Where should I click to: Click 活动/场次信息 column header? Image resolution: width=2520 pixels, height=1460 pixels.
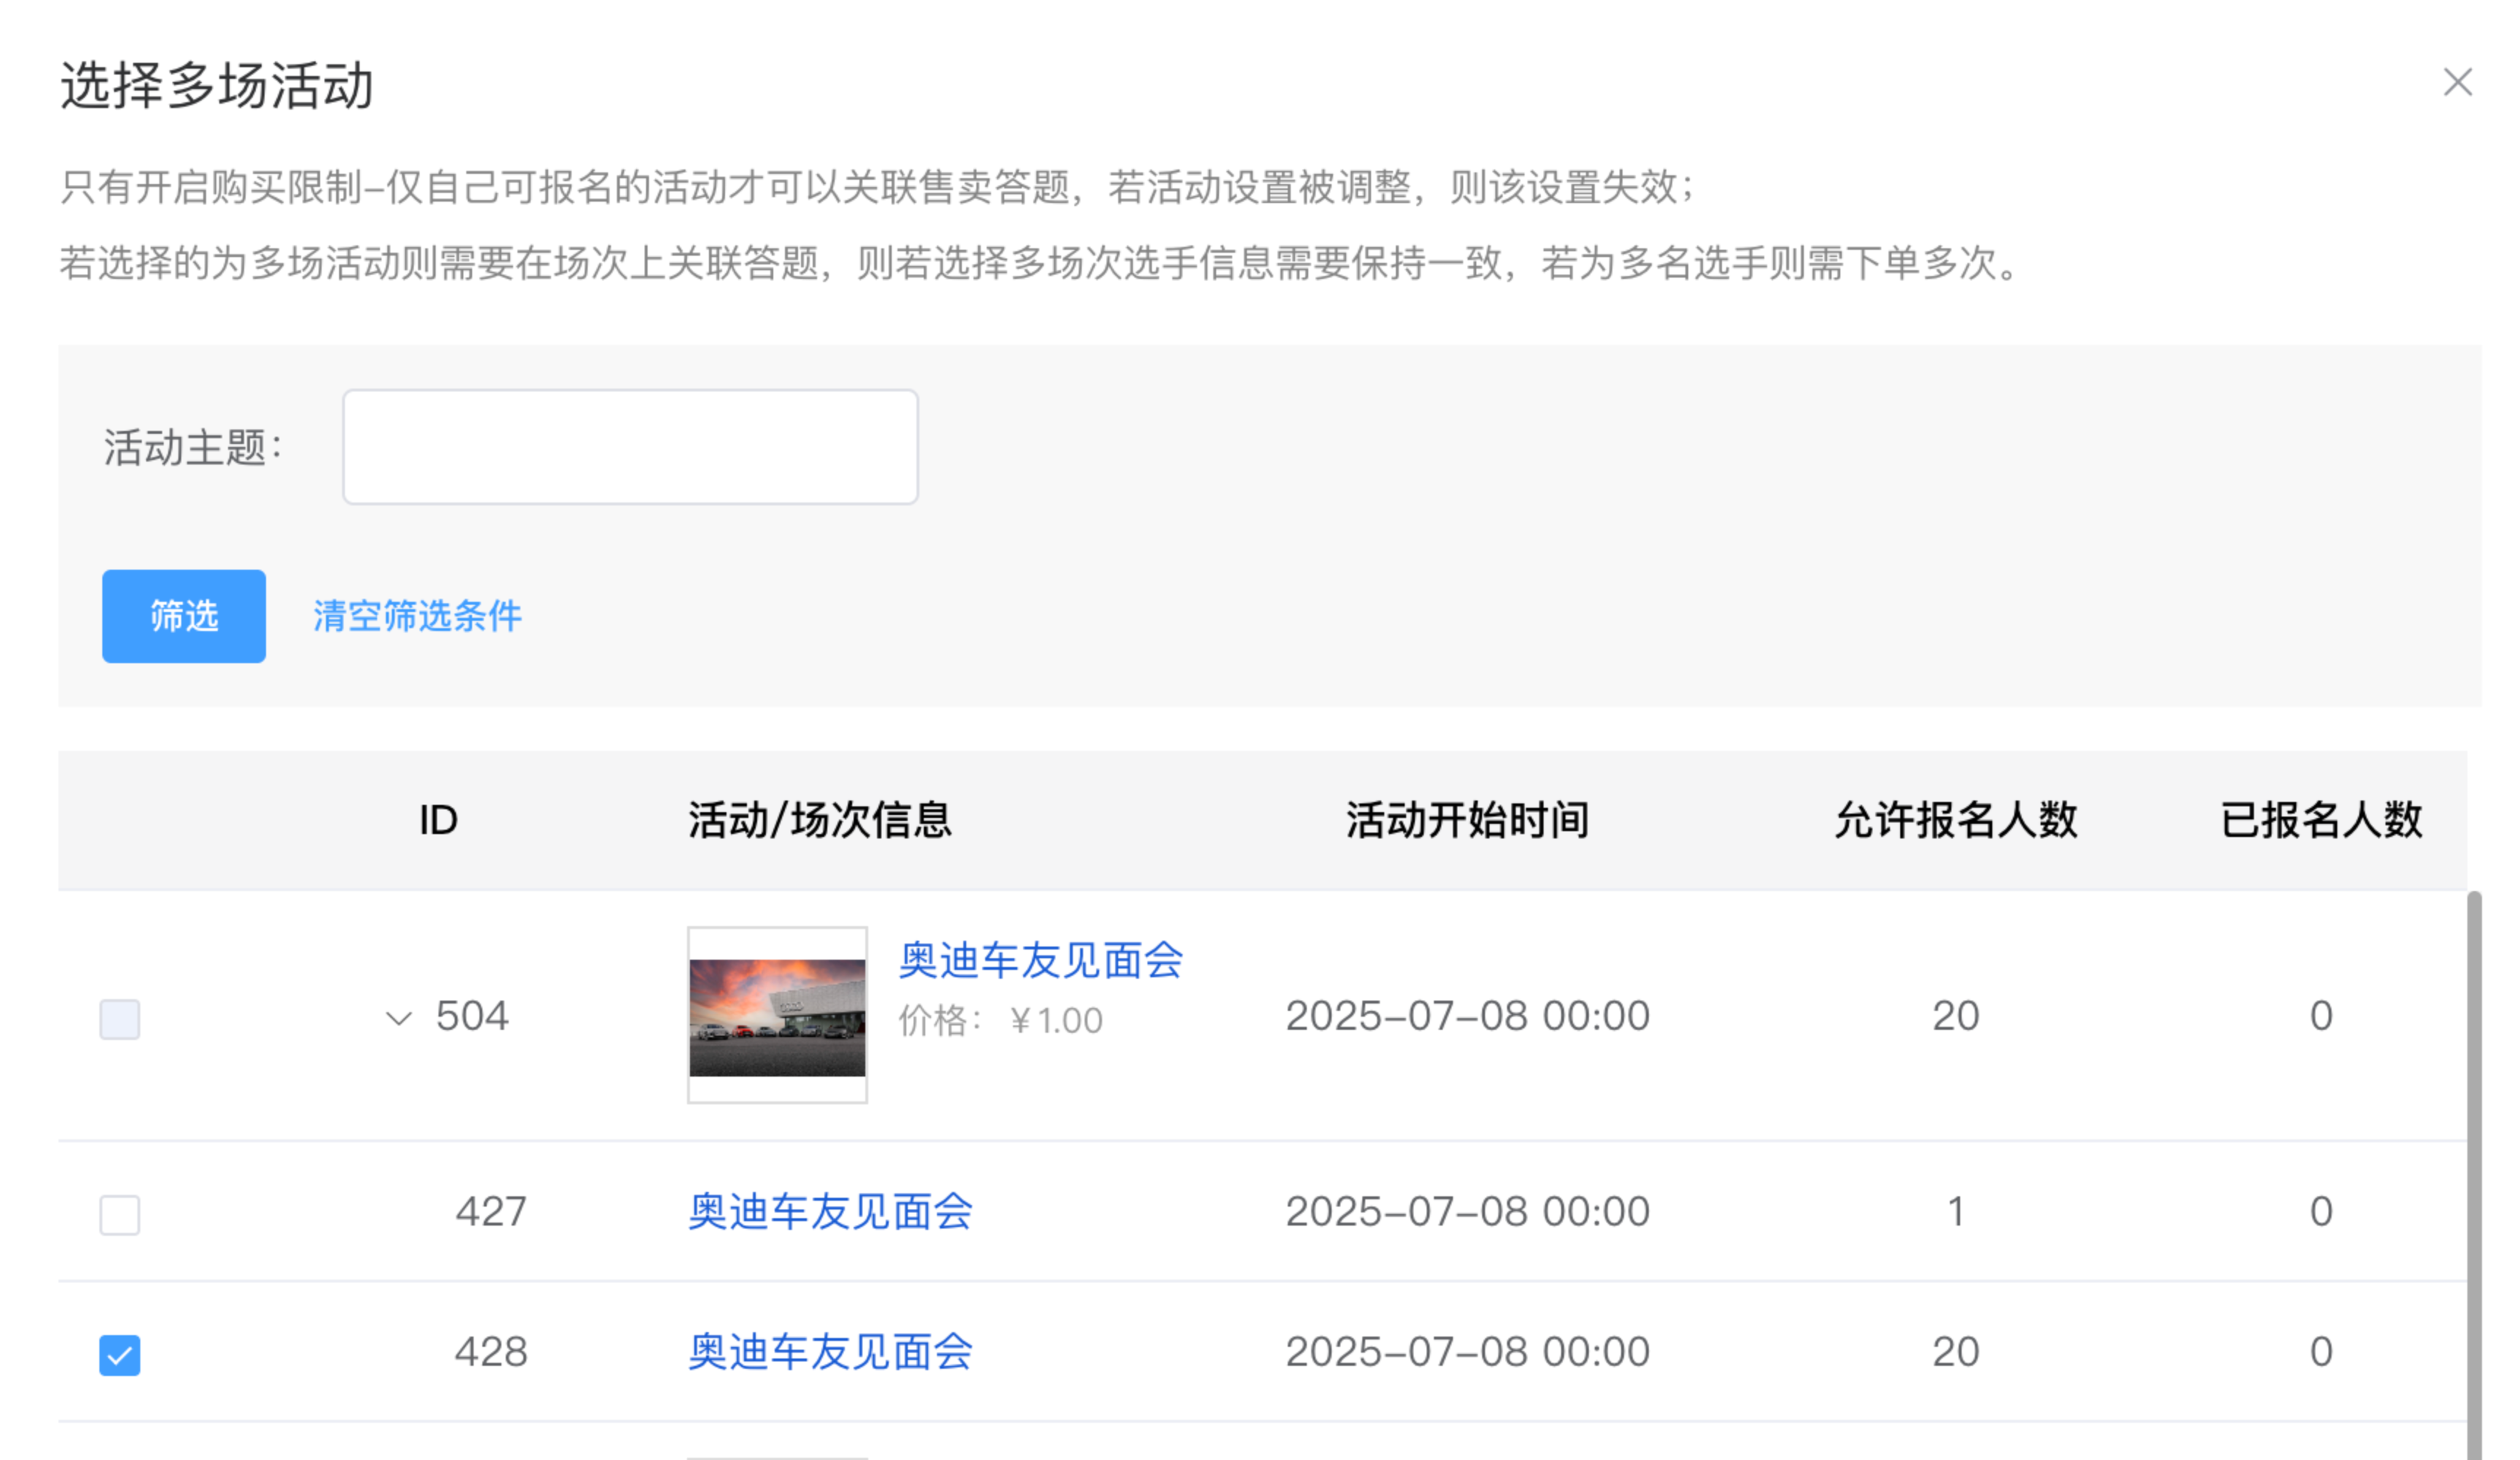pos(820,819)
